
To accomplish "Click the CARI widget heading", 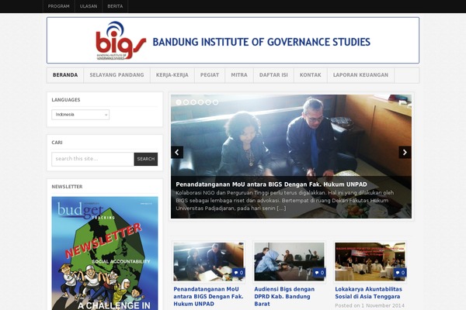I will (x=57, y=143).
